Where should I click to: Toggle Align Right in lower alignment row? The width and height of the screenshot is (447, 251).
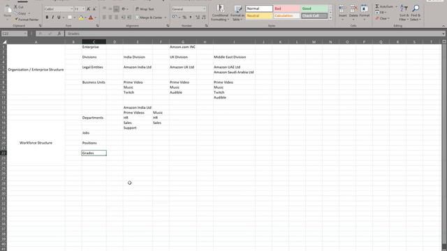[116, 17]
